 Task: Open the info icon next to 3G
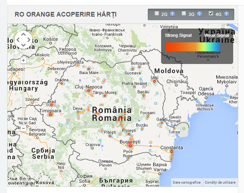point(199,14)
